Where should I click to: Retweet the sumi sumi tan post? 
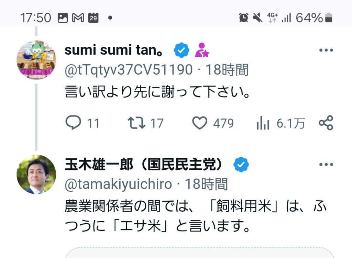136,123
